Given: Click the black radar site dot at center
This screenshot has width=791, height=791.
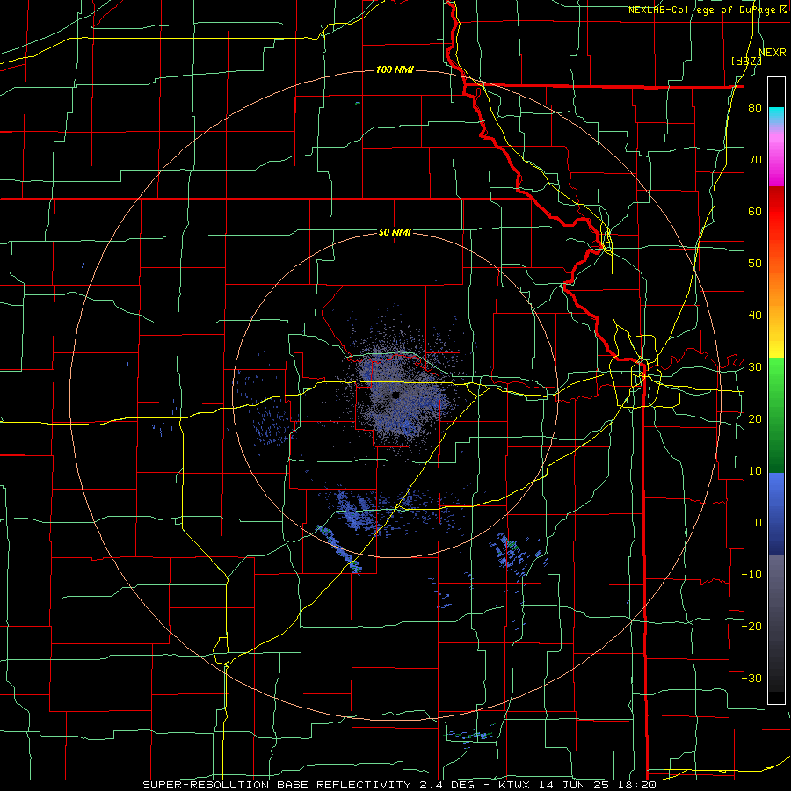Looking at the screenshot, I should [395, 395].
